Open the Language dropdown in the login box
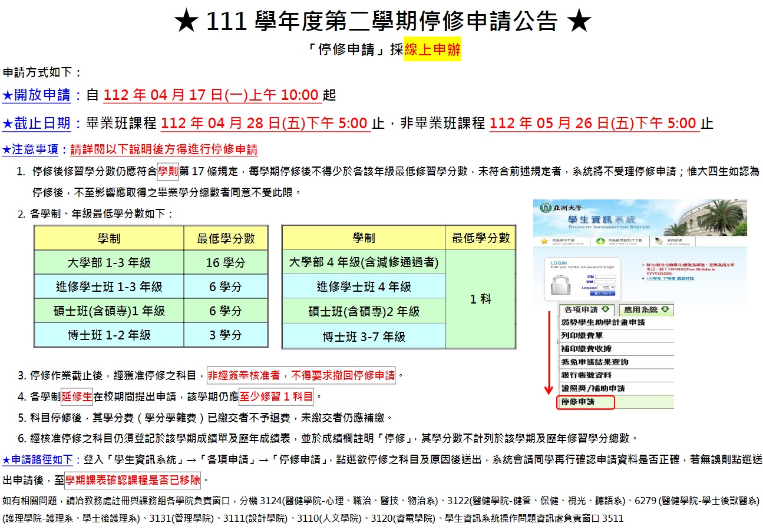763x530 pixels. pos(606,287)
